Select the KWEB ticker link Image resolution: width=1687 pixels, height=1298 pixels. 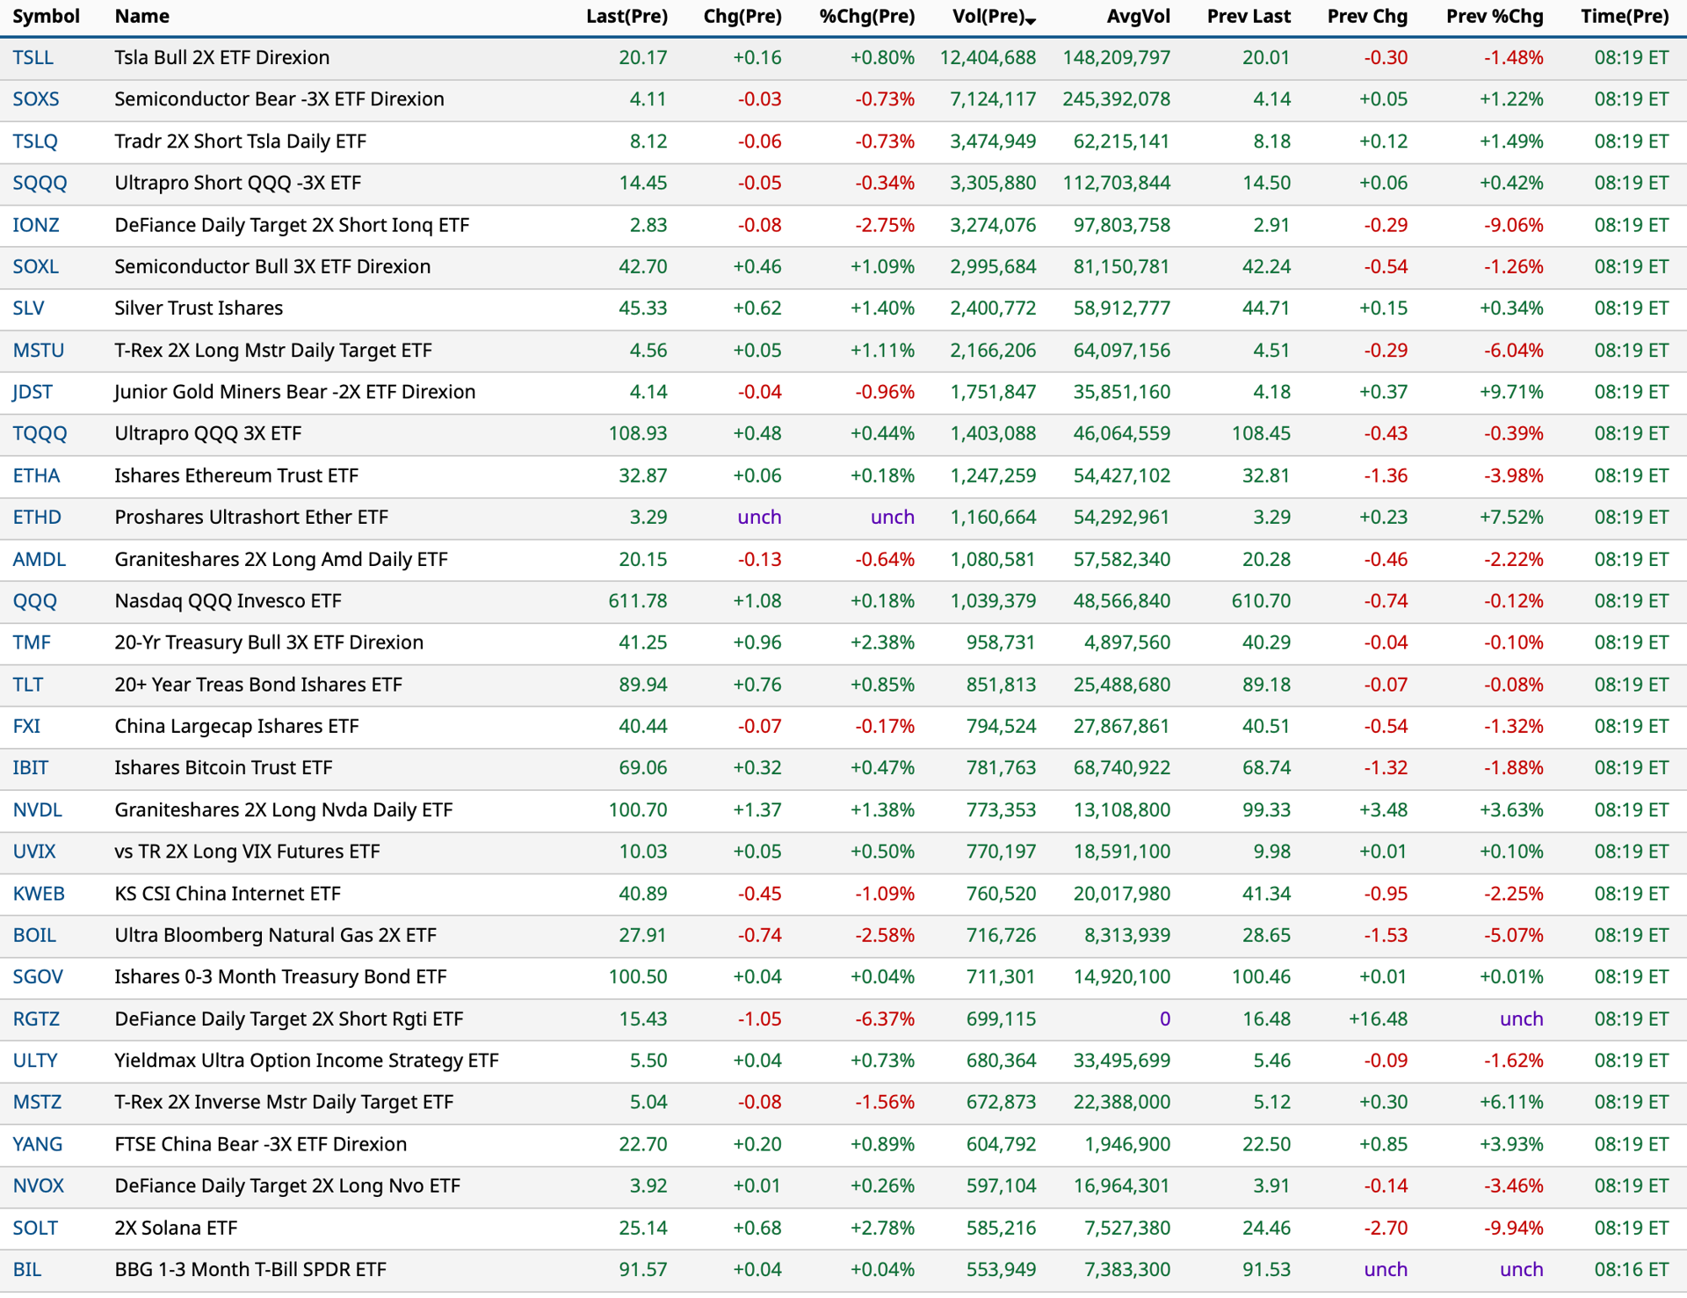tap(39, 894)
